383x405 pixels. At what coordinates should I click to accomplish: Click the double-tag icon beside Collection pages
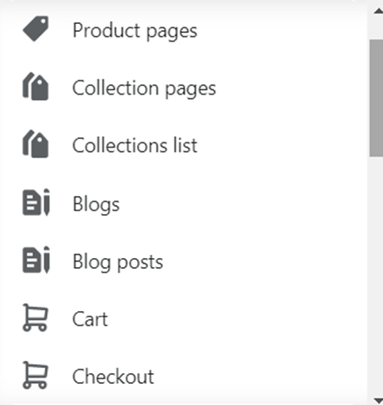click(35, 87)
